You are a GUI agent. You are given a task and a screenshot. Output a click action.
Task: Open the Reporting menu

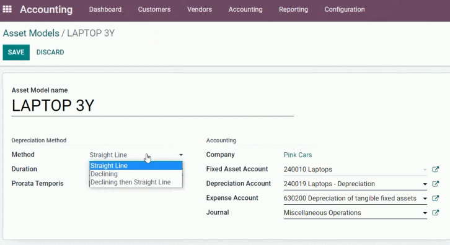pos(293,9)
